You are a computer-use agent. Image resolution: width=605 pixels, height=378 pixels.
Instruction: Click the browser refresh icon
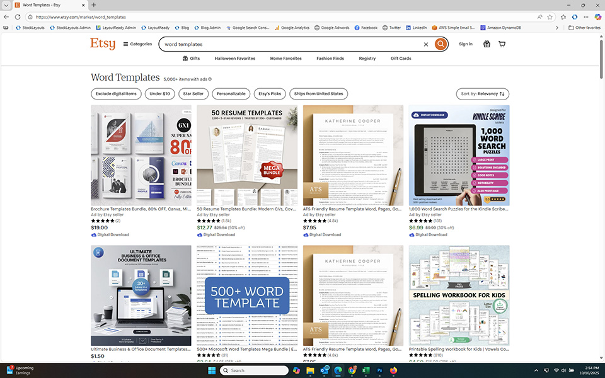pos(17,17)
